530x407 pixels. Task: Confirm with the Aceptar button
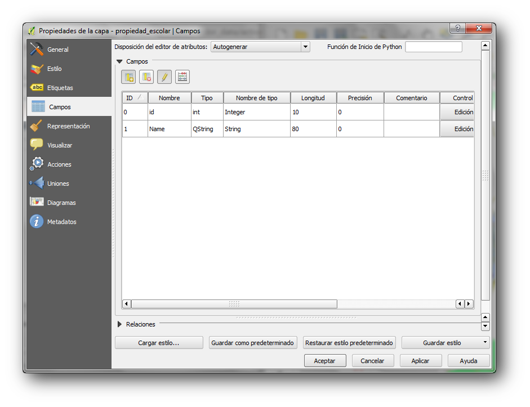(x=325, y=361)
